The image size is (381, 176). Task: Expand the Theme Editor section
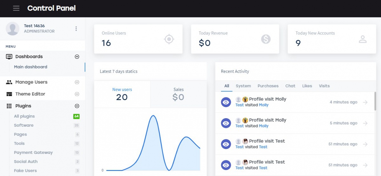pyautogui.click(x=77, y=94)
